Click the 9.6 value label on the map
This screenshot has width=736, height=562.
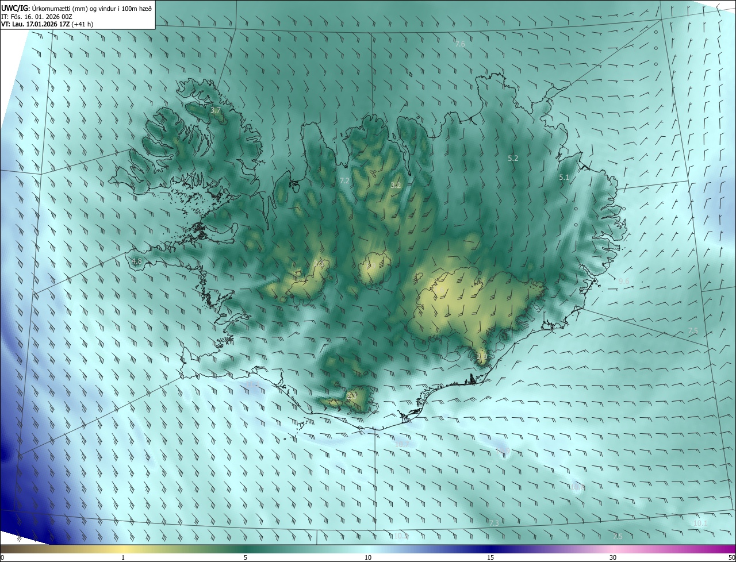(624, 281)
